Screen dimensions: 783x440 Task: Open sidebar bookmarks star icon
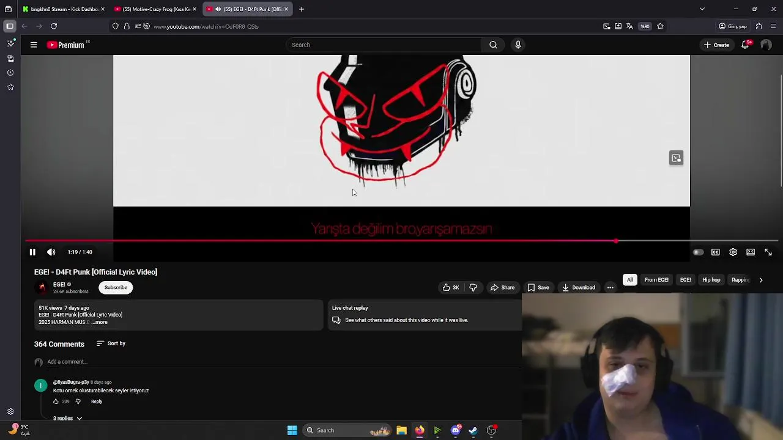point(10,87)
